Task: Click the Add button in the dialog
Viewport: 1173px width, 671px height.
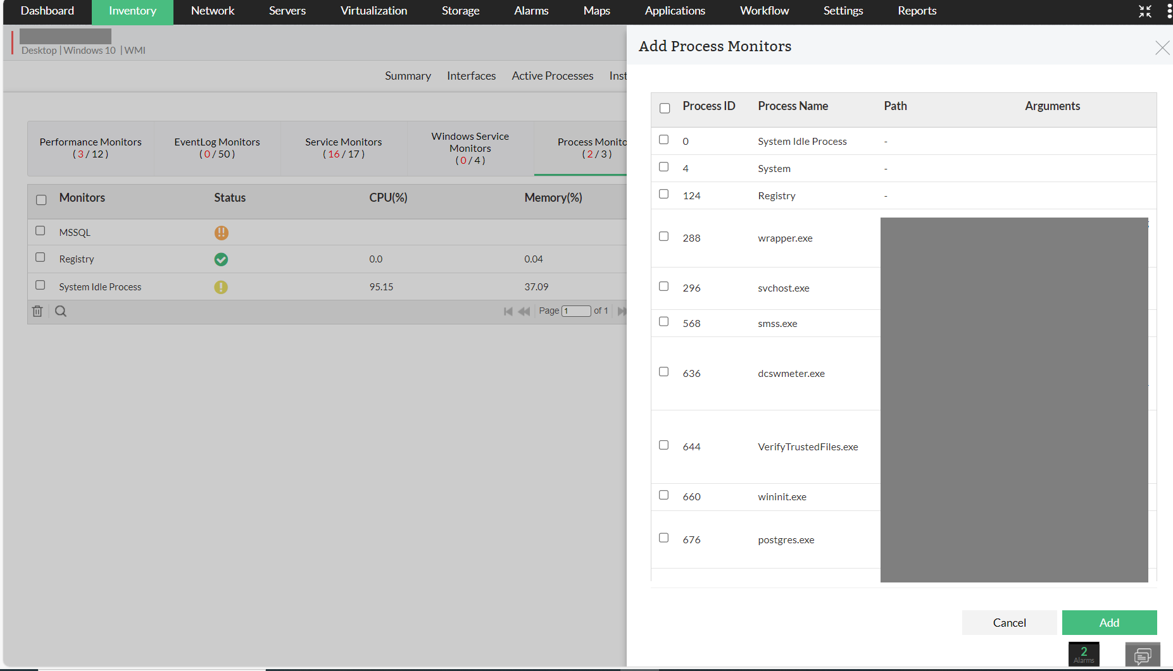Action: (x=1109, y=622)
